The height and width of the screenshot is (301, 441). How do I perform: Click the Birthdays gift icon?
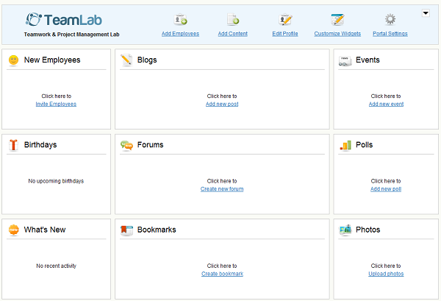point(13,145)
